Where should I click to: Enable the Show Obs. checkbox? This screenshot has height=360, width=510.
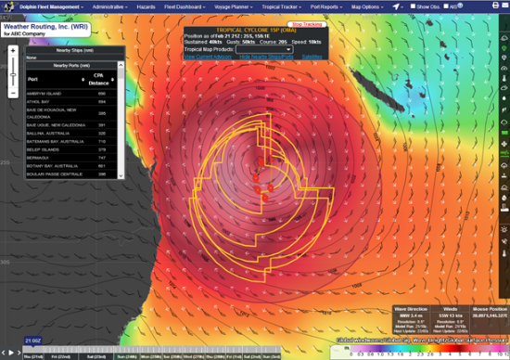413,6
